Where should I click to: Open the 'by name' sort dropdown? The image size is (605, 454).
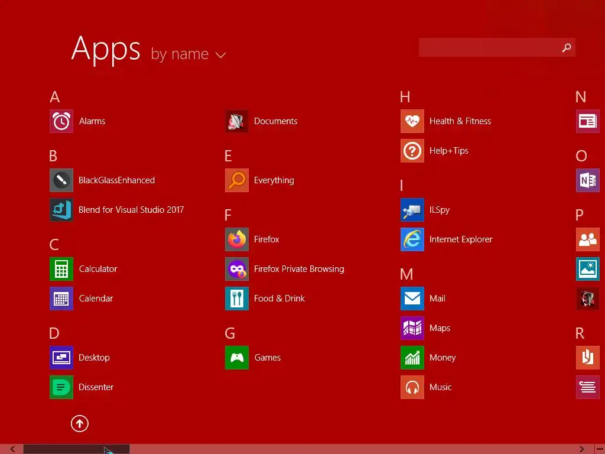188,54
